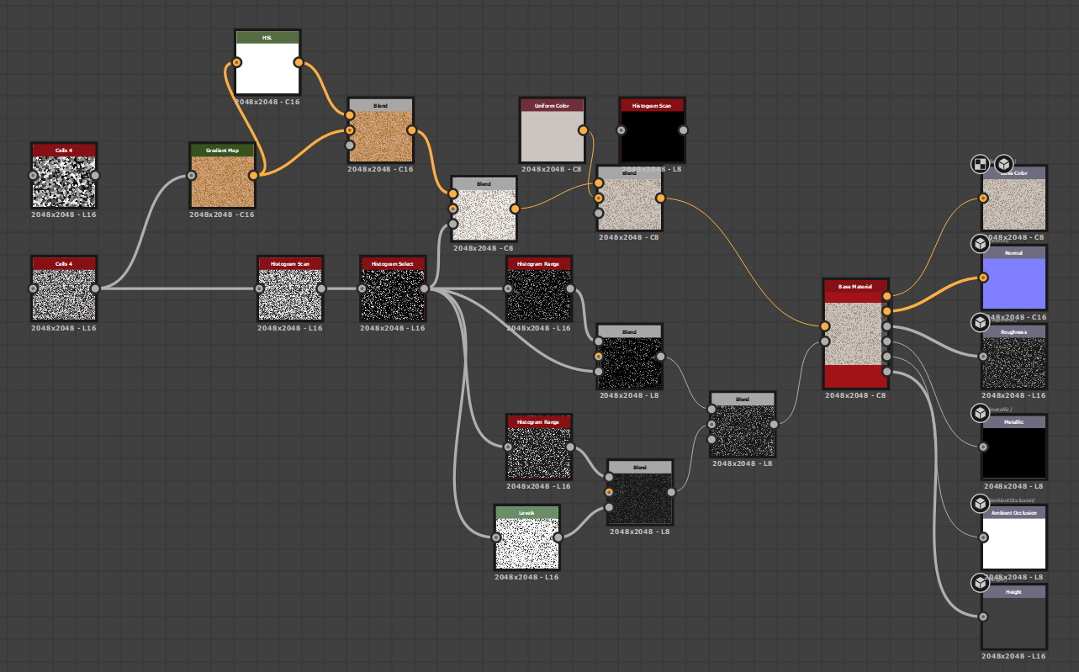Screen dimensions: 1079x672
Task: Click output connector of unconnected Cells 4 node
Action: (95, 176)
